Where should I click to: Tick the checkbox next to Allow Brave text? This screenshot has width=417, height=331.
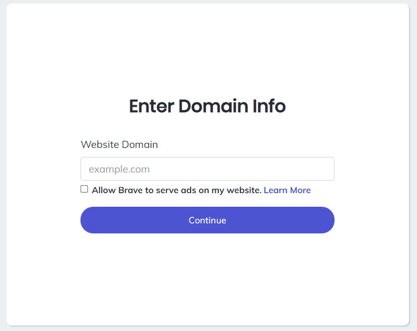84,189
